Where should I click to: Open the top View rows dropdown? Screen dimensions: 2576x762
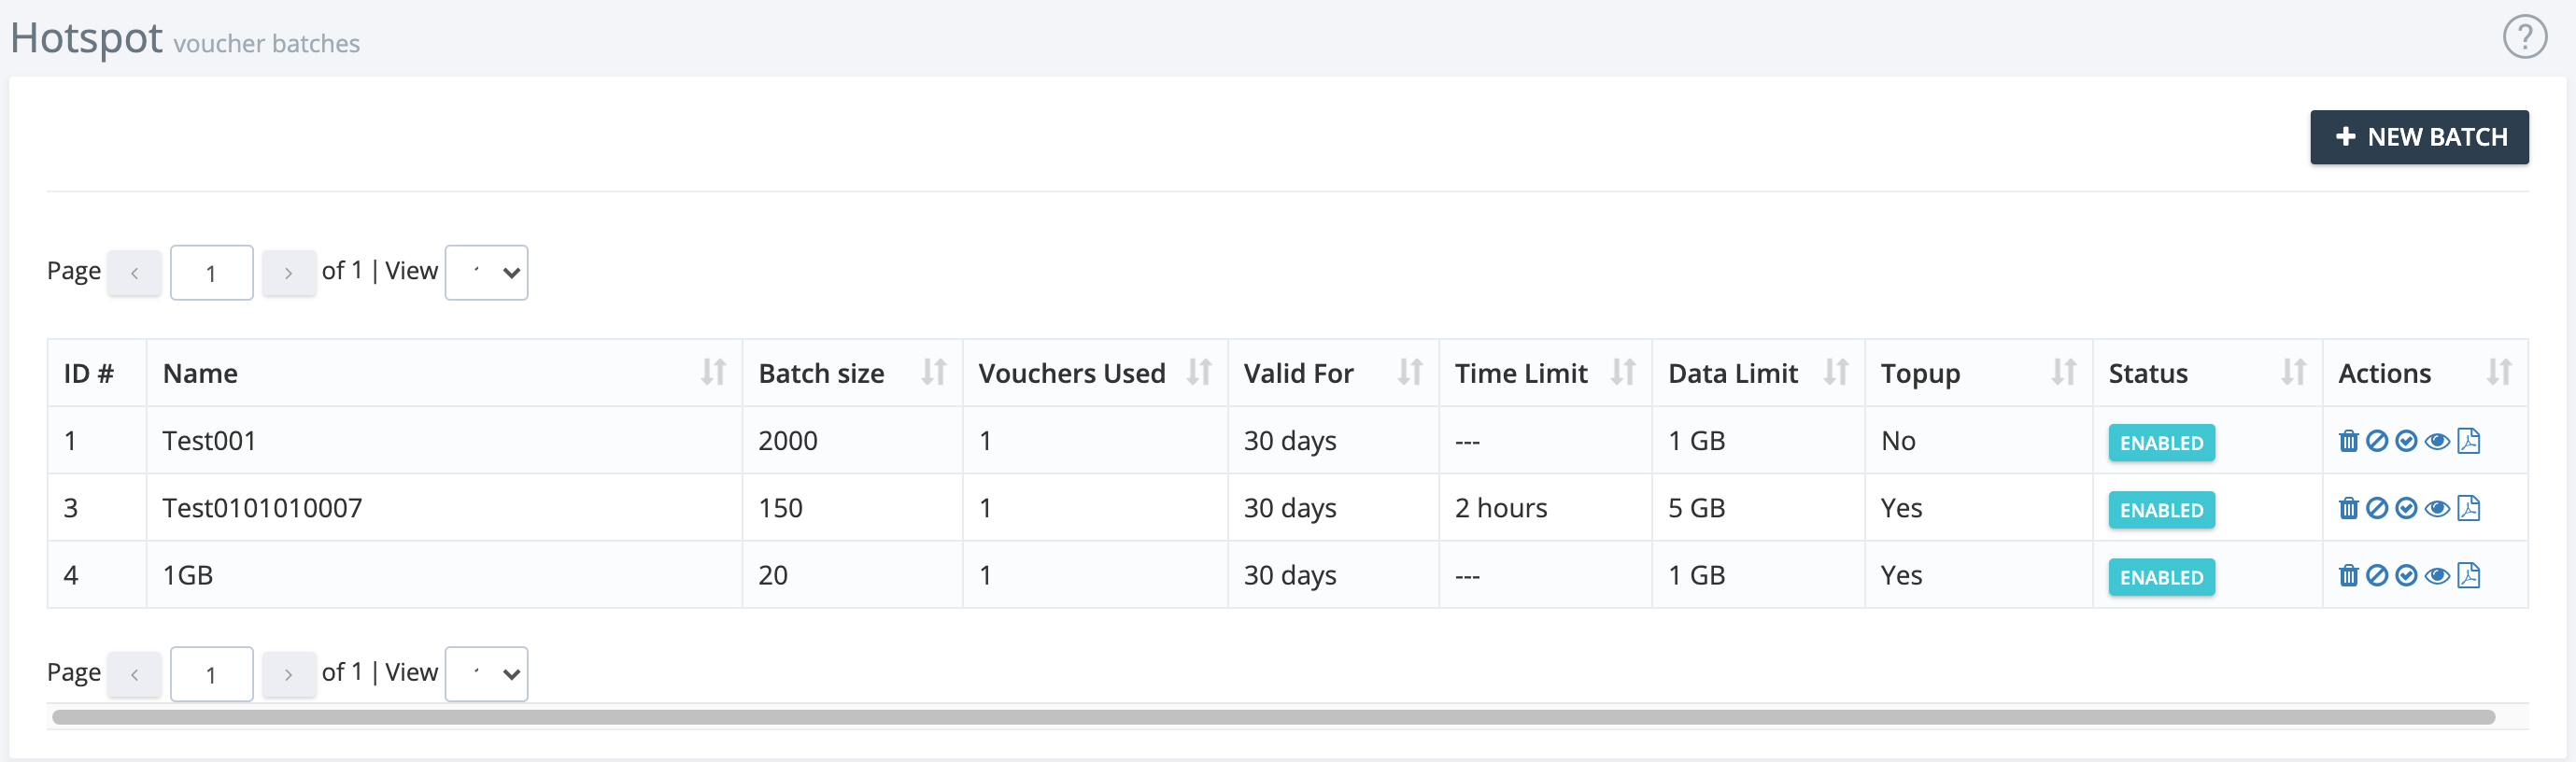pyautogui.click(x=486, y=273)
